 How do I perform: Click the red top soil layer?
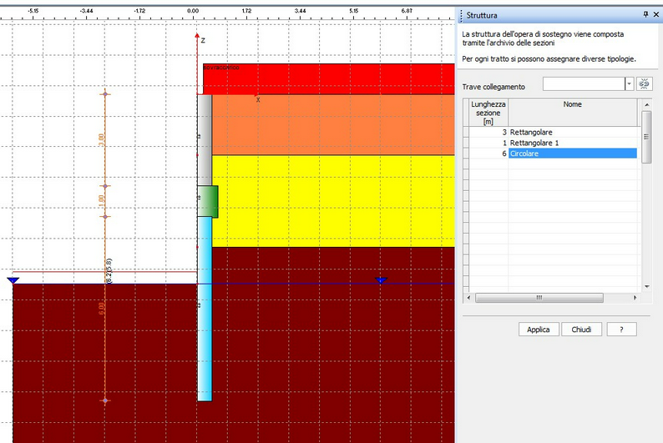[334, 79]
